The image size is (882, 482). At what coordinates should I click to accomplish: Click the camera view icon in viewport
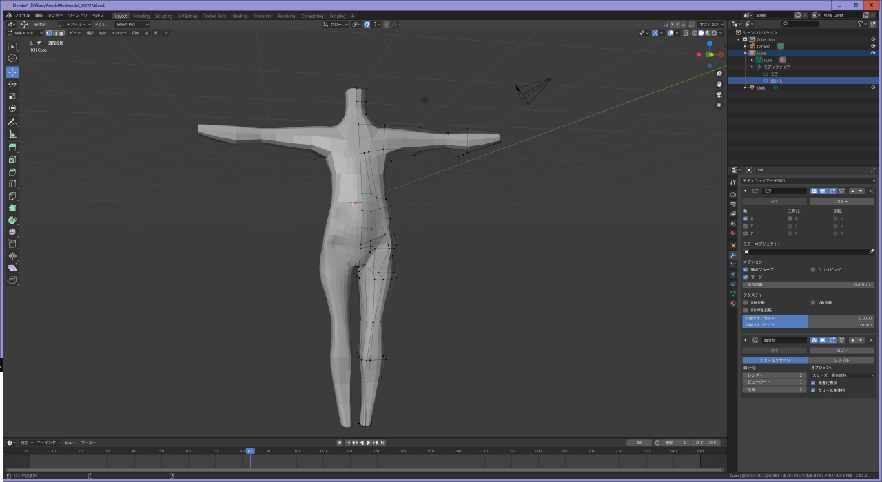719,94
